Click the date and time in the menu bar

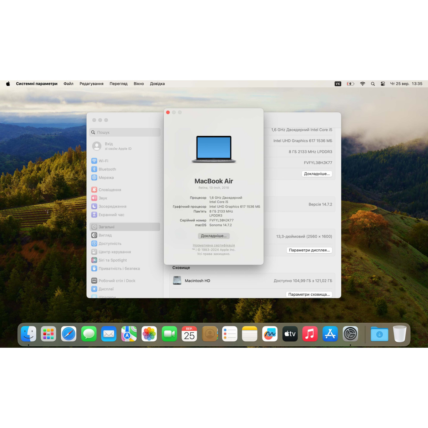tap(406, 84)
